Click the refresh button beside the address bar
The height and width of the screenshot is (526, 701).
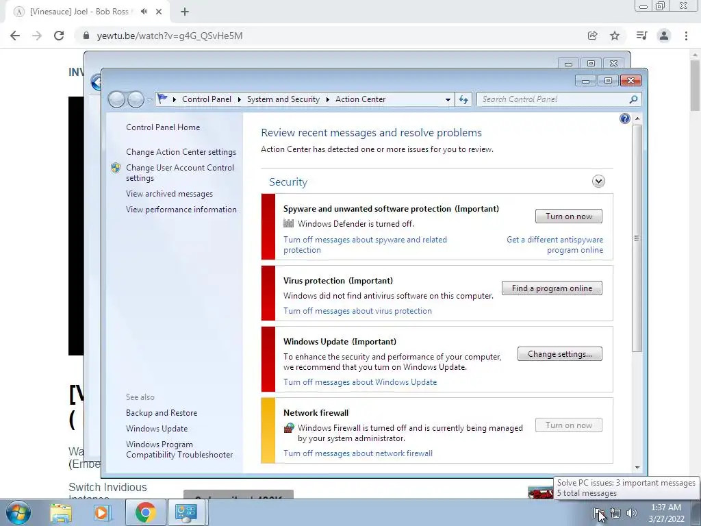point(463,99)
